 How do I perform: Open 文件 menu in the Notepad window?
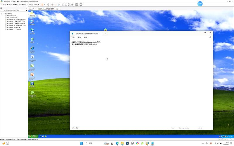coord(73,37)
